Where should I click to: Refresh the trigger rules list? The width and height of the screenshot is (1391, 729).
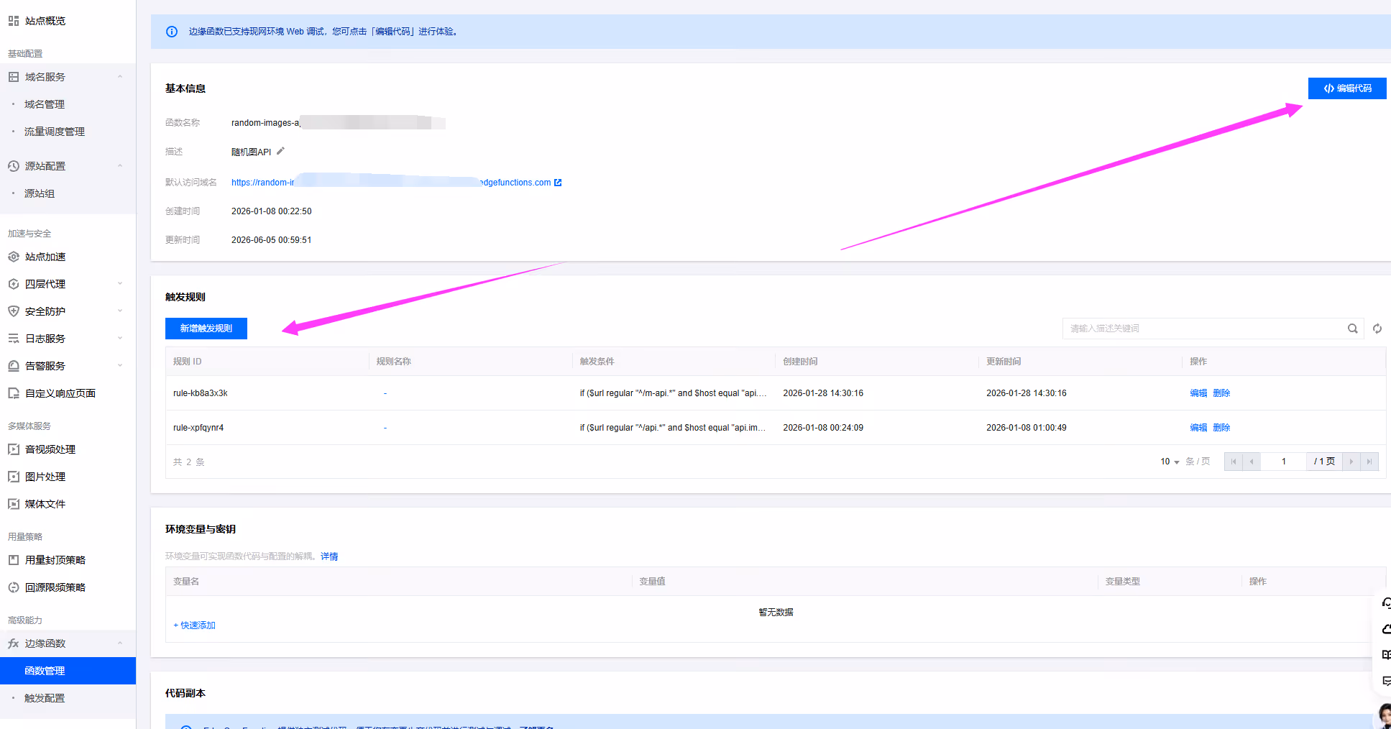pos(1377,329)
